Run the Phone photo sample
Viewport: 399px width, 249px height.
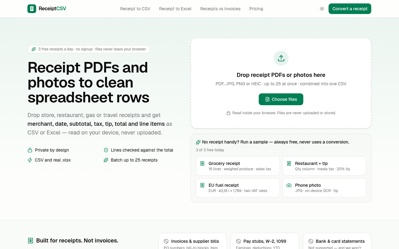tap(324, 188)
